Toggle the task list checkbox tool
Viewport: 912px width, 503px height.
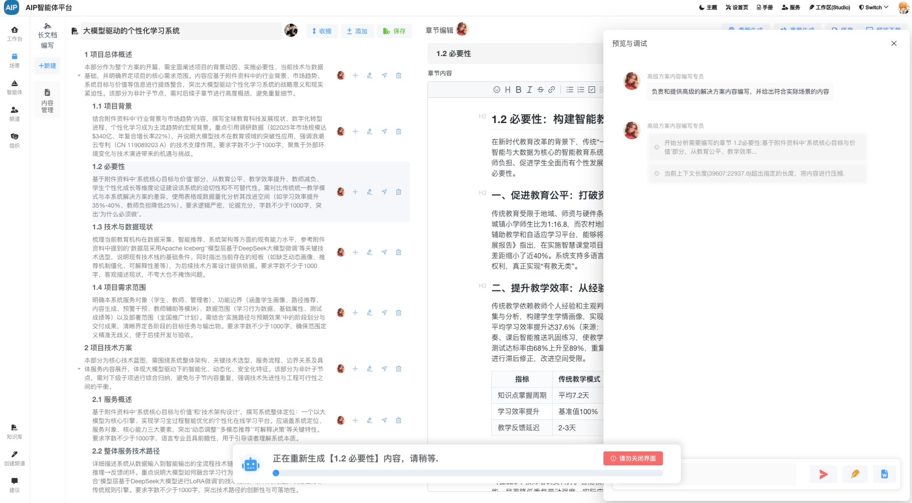[x=592, y=90]
